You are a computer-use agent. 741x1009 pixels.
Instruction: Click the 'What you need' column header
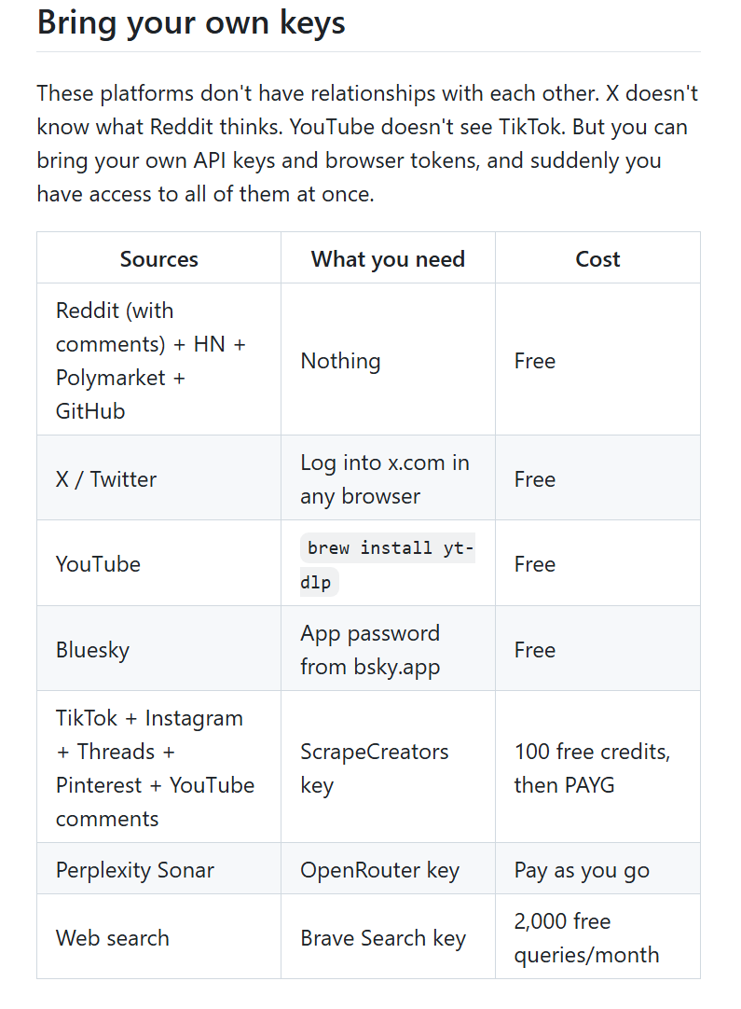[x=388, y=258]
